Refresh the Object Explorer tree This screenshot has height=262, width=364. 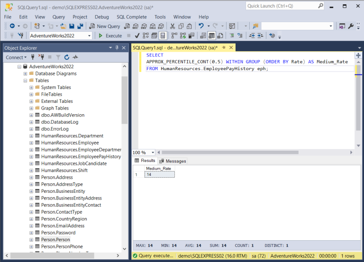click(66, 57)
